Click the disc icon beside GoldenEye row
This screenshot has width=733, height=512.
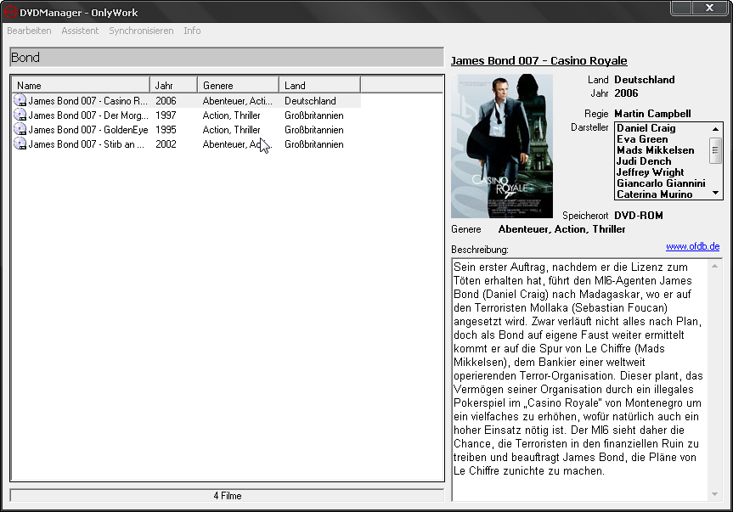(x=20, y=129)
